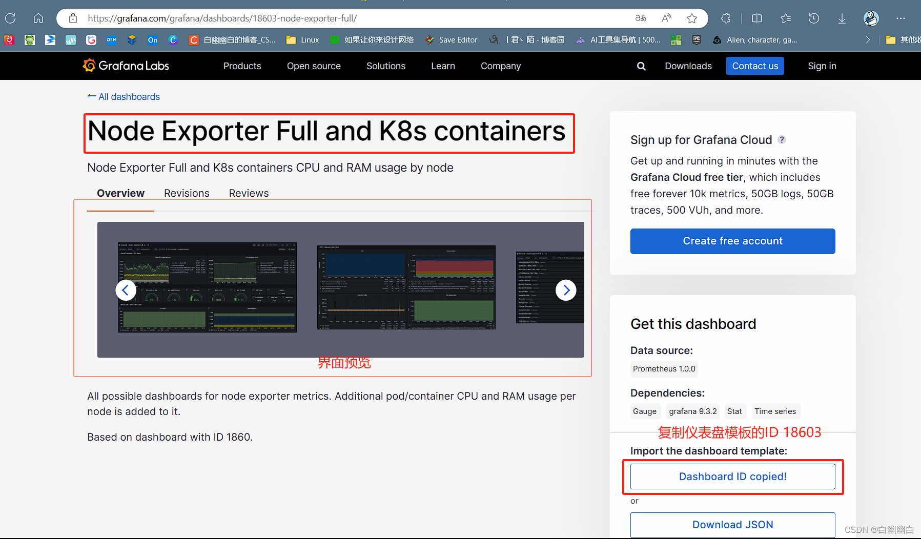Show next screenshot in the carousel
Viewport: 921px width, 539px height.
coord(566,290)
